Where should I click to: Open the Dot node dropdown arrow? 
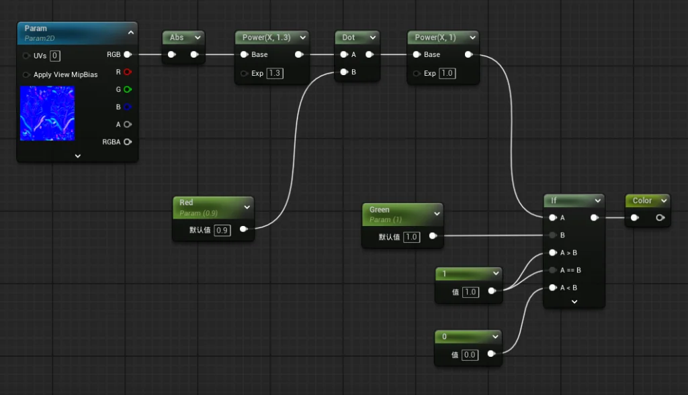pyautogui.click(x=373, y=38)
